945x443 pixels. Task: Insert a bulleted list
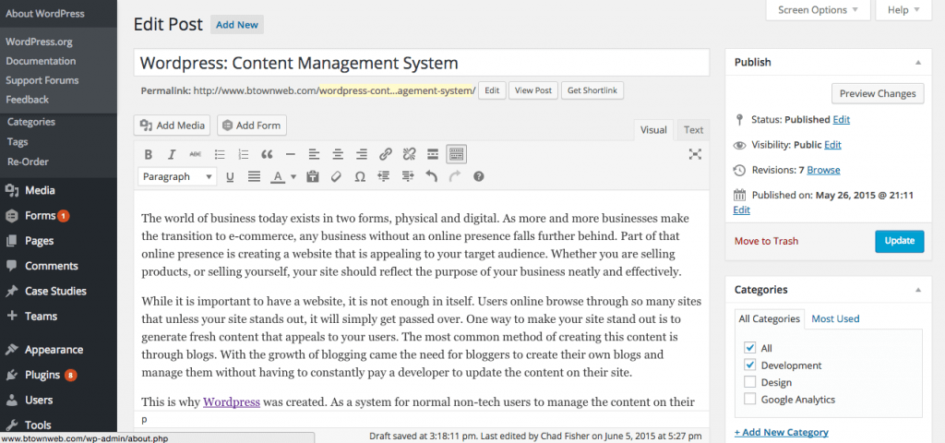pyautogui.click(x=220, y=155)
